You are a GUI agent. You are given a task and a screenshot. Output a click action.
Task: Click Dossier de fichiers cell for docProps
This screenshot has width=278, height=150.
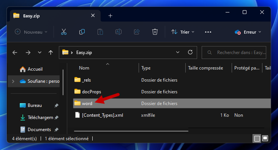[159, 92]
